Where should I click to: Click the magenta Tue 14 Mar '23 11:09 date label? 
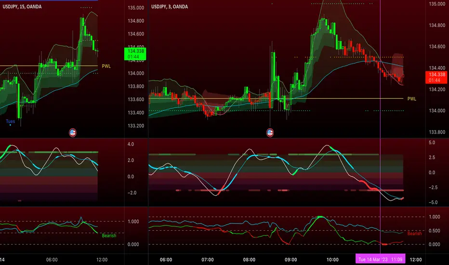[381, 259]
